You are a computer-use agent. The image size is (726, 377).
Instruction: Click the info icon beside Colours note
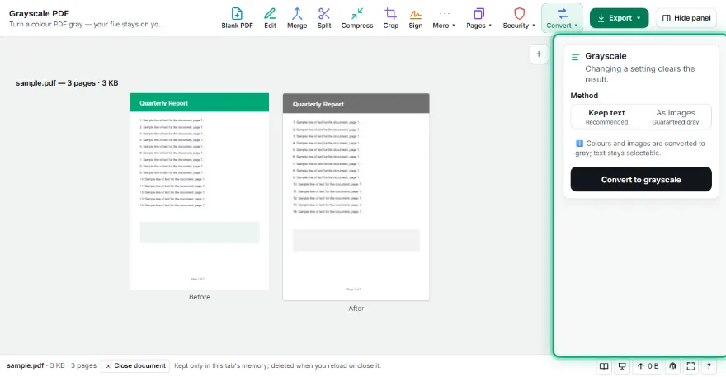(579, 144)
